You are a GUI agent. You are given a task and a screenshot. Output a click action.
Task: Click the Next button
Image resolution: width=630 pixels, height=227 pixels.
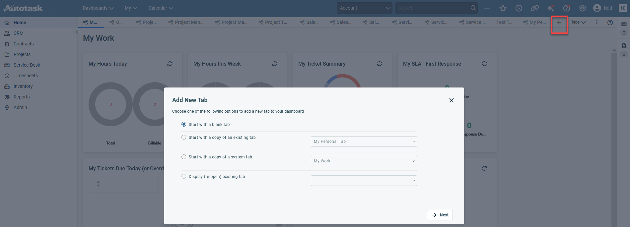pos(440,215)
